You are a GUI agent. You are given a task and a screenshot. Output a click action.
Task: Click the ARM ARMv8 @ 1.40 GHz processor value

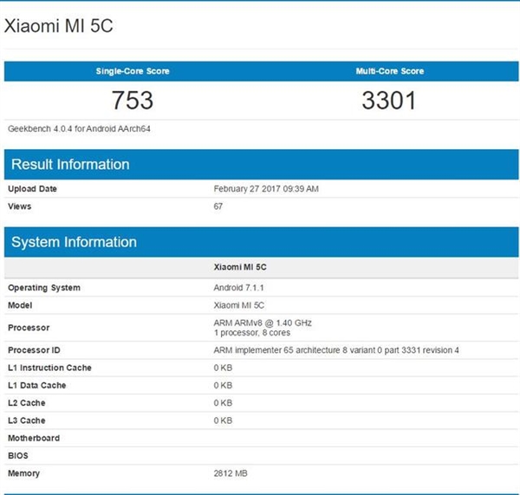(263, 322)
